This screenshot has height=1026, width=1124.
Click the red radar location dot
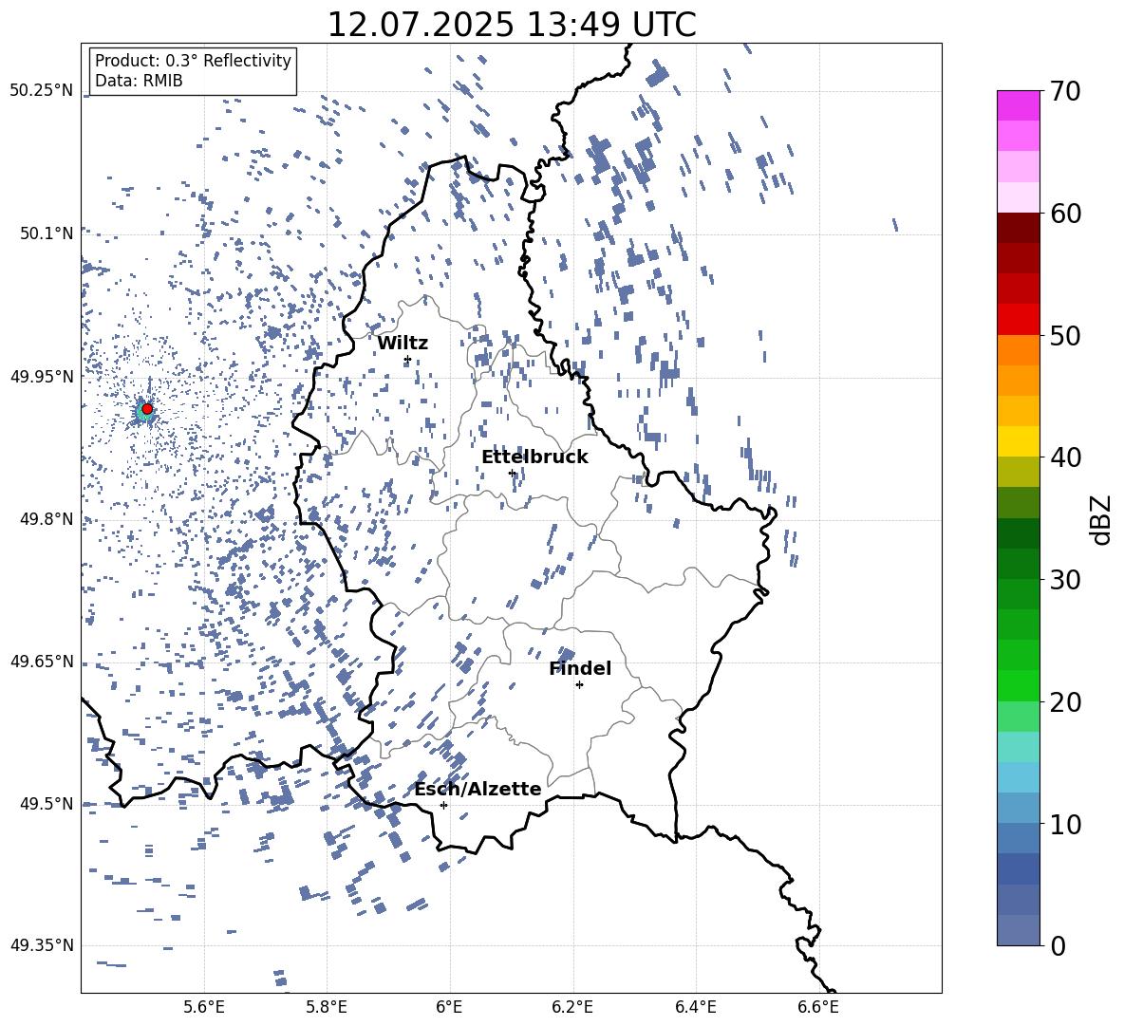coord(147,409)
